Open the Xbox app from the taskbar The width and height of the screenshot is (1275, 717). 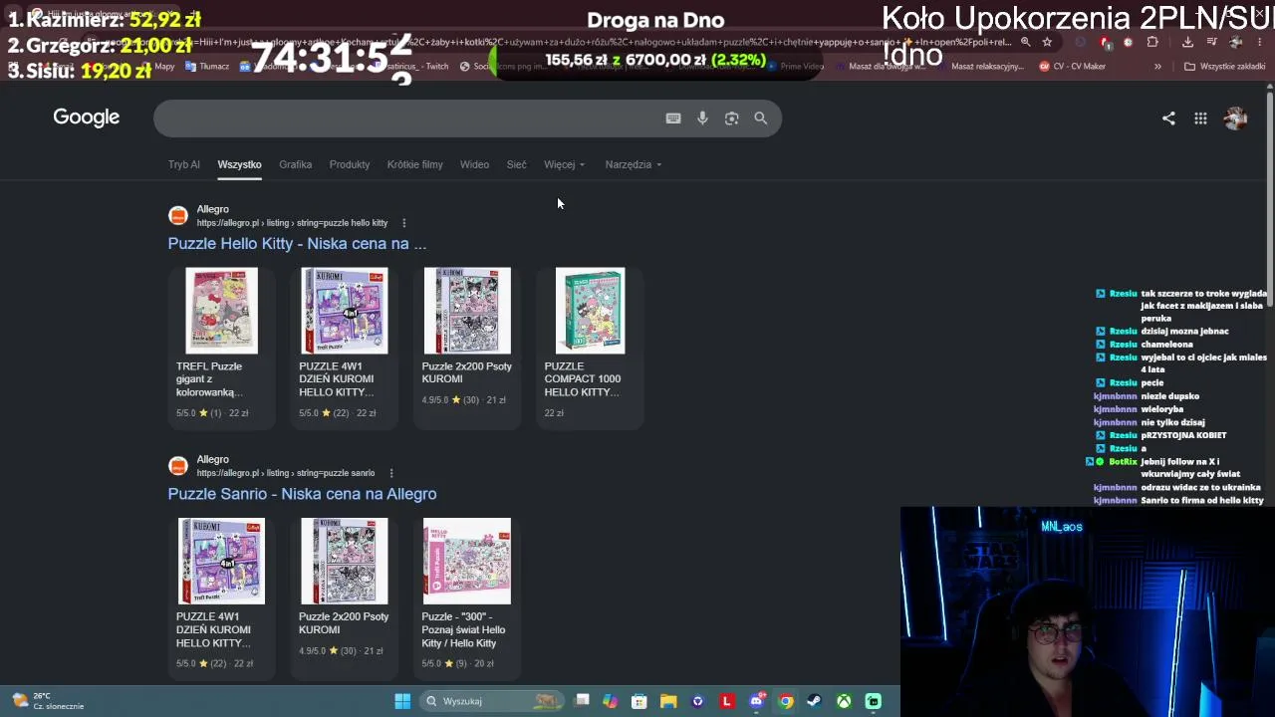844,701
